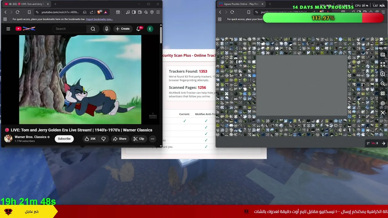Toggle the browser sidebar in YouTube window
This screenshot has height=218, width=388.
pyautogui.click(x=134, y=12)
